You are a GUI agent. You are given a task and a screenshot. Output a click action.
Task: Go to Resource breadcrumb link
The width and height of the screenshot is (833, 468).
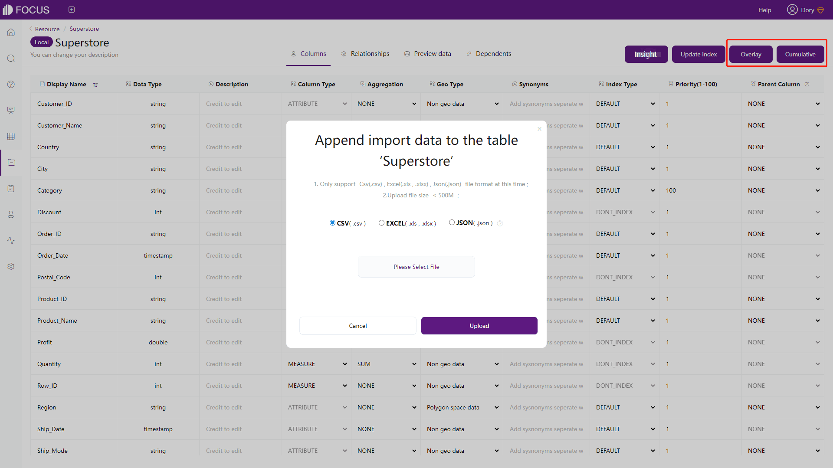click(47, 29)
